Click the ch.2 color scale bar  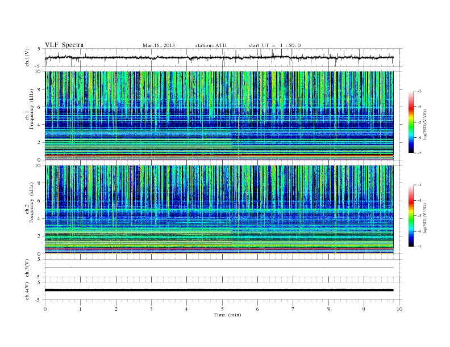(411, 215)
